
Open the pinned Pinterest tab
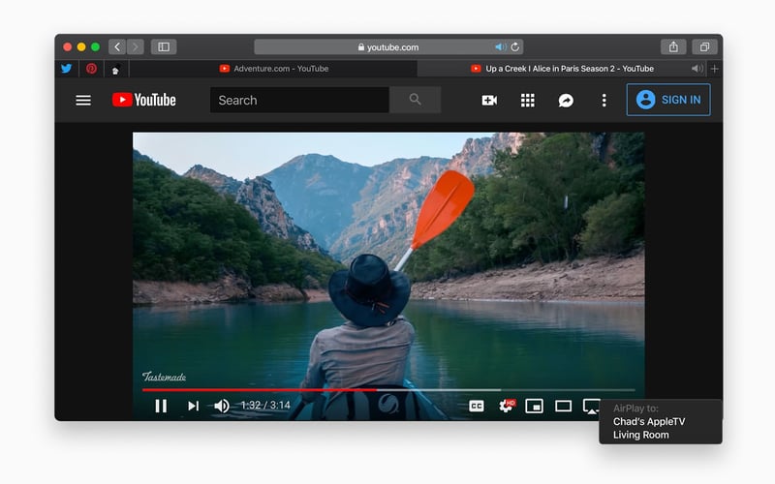(91, 69)
